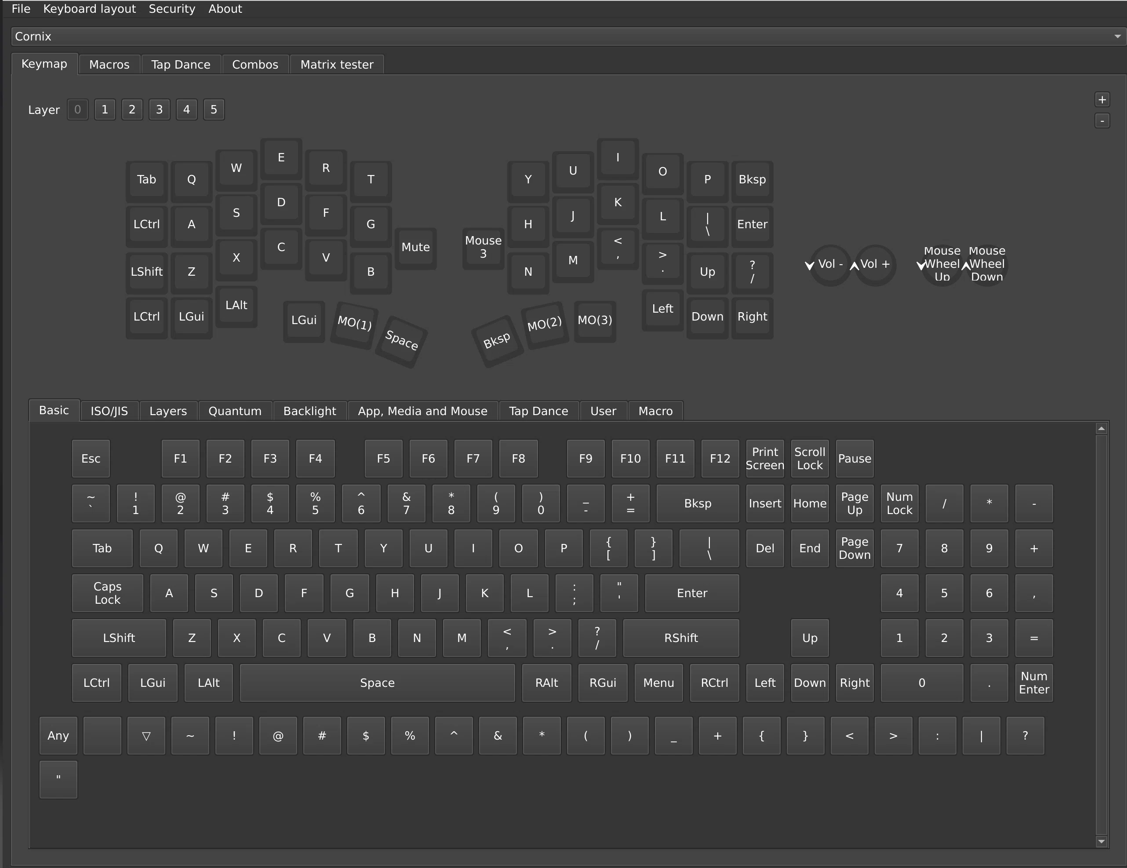This screenshot has height=868, width=1127.
Task: Zoom out keymap with the minus button
Action: (x=1102, y=121)
